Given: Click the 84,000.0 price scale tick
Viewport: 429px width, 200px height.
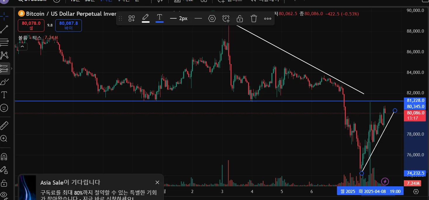Looking at the screenshot, I should pyautogui.click(x=416, y=72).
